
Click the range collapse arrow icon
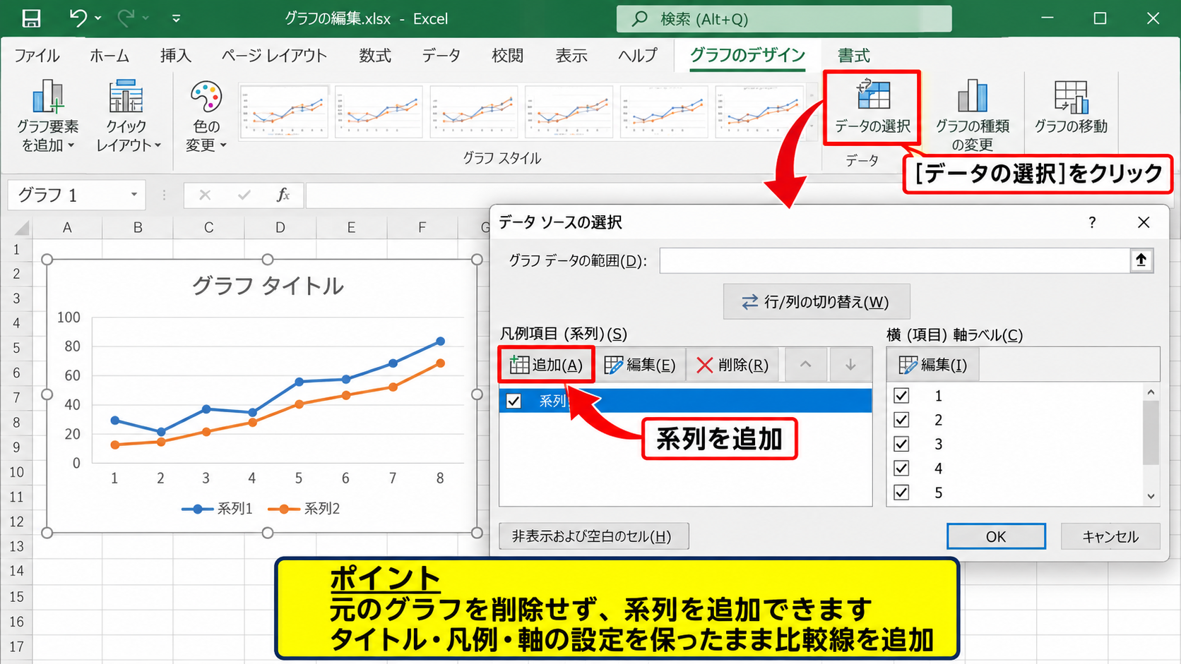tap(1141, 260)
